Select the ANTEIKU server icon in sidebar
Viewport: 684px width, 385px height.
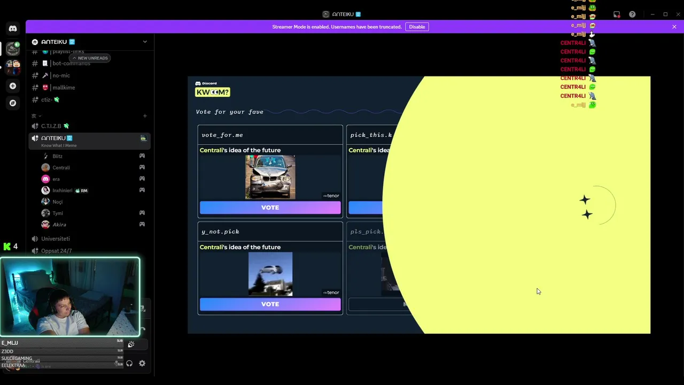click(13, 48)
